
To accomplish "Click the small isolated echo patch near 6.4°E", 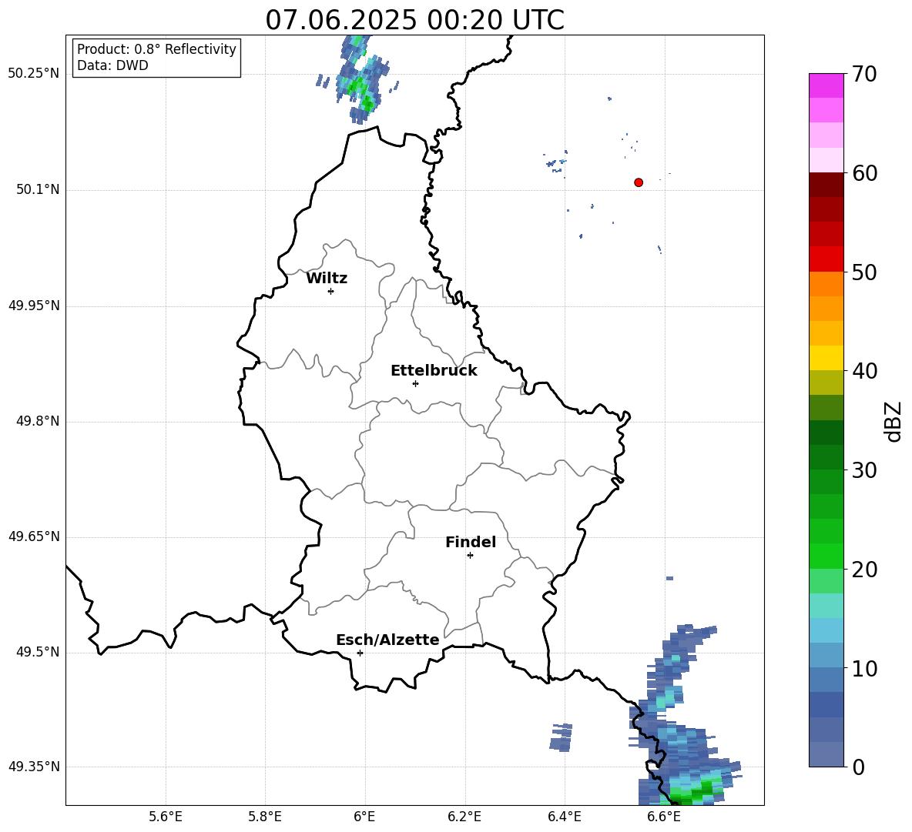I will (562, 737).
